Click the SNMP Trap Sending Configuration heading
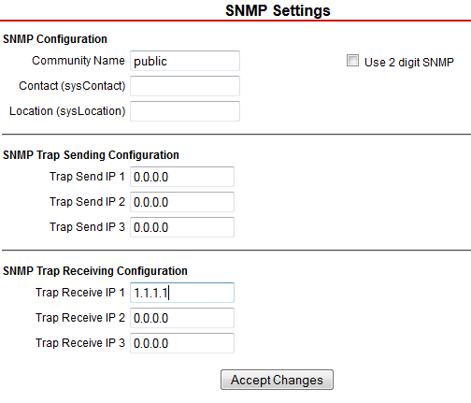The height and width of the screenshot is (403, 471). [x=91, y=155]
